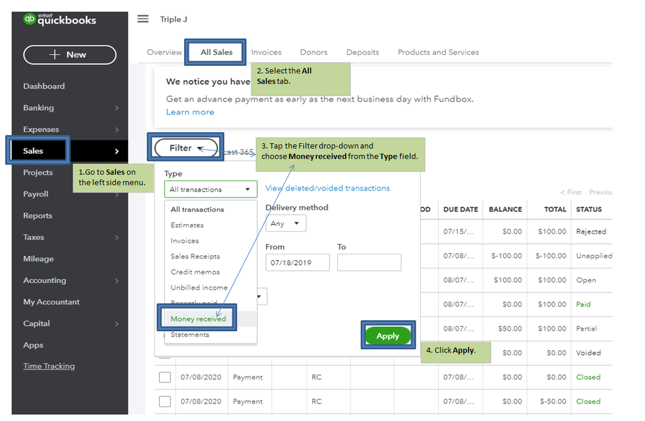Click the empty To date field
The height and width of the screenshot is (421, 645).
369,262
